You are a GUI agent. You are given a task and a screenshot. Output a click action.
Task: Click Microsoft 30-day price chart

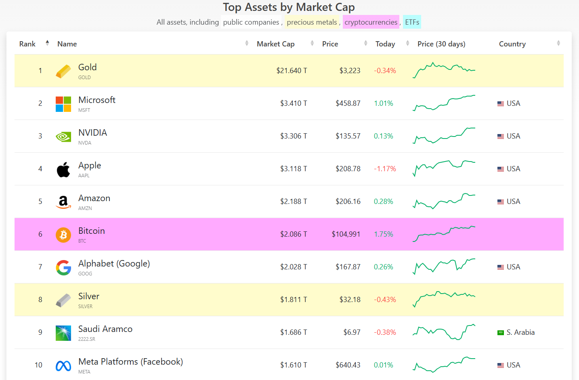pyautogui.click(x=444, y=103)
